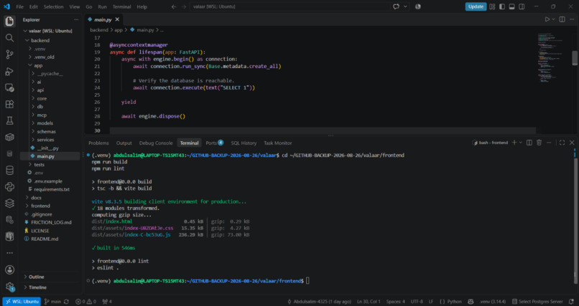579x306 pixels.
Task: Split the terminal panel
Action: [529, 143]
